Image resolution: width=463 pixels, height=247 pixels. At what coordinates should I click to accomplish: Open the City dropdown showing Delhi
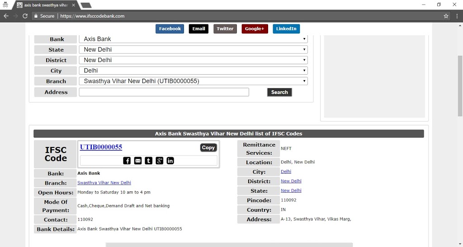[x=194, y=71]
